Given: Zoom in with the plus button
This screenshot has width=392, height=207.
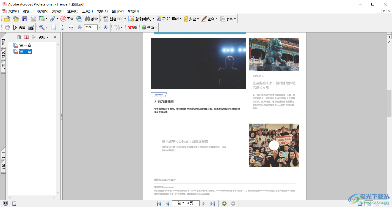Looking at the screenshot, I should [105, 27].
